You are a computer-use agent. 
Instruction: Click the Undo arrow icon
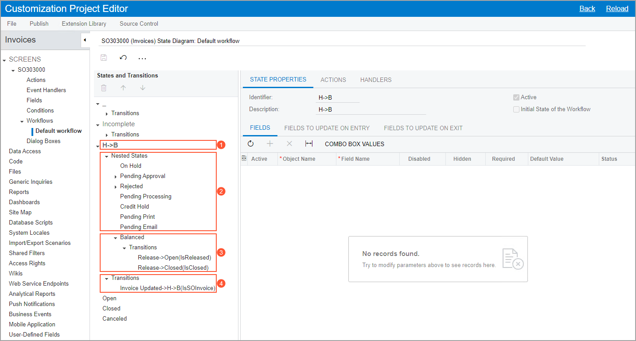tap(123, 58)
